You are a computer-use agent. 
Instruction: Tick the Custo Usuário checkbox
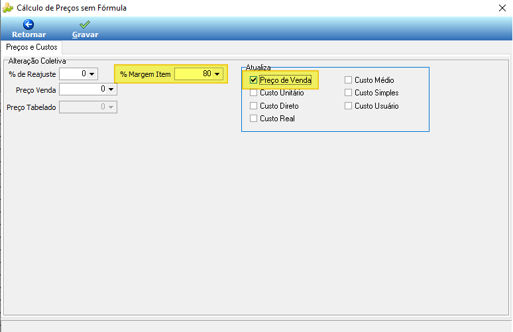click(348, 106)
